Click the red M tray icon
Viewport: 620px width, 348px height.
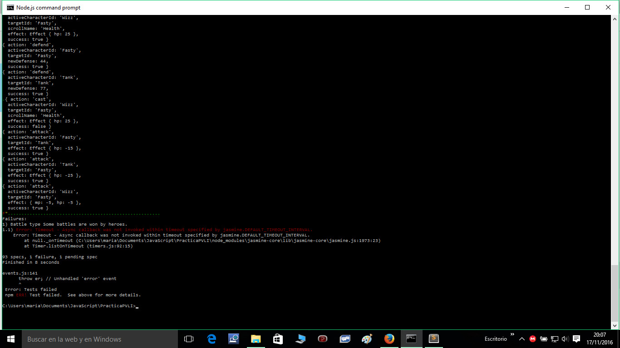pyautogui.click(x=533, y=339)
